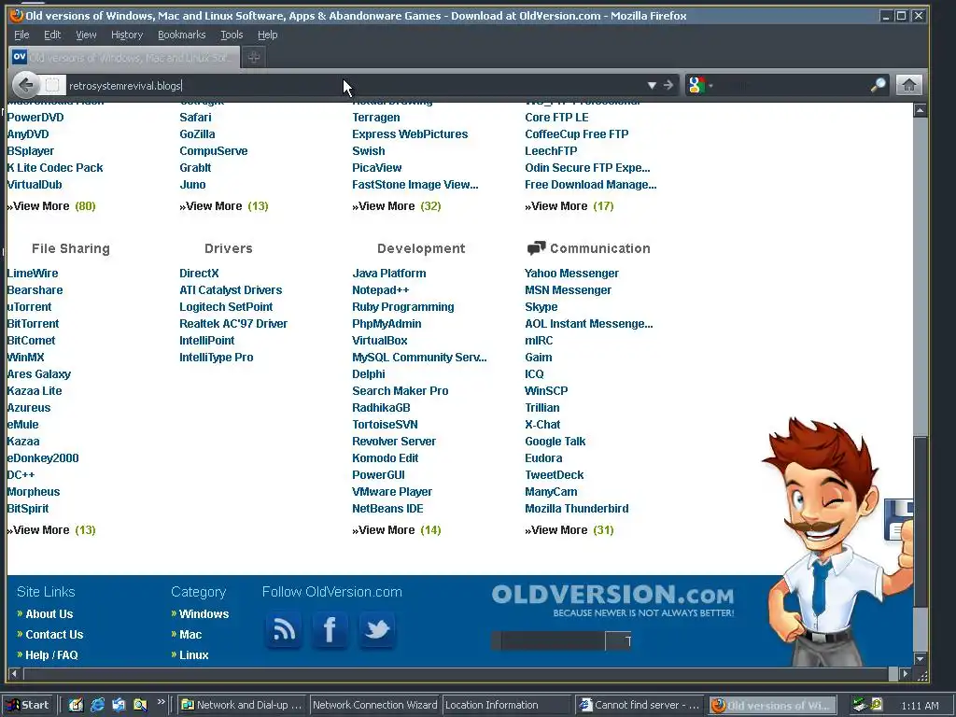Open the Help menu
The height and width of the screenshot is (717, 956).
pos(267,35)
